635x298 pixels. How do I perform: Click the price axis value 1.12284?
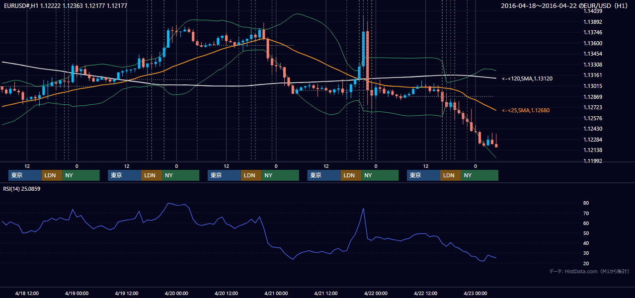click(x=593, y=140)
